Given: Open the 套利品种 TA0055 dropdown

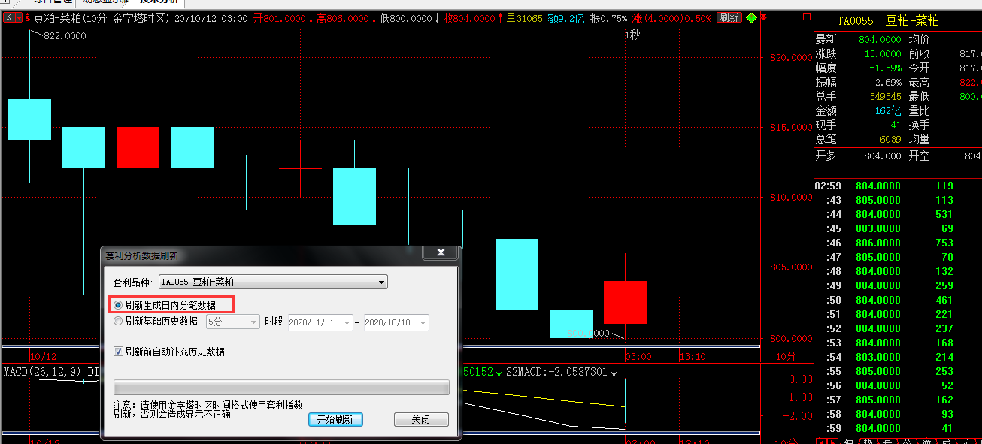Looking at the screenshot, I should pyautogui.click(x=382, y=282).
